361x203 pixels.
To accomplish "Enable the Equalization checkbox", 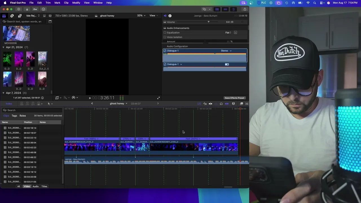I will pyautogui.click(x=165, y=33).
